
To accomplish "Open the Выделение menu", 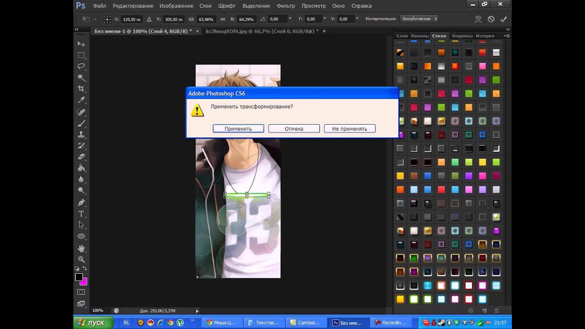I will click(x=256, y=6).
